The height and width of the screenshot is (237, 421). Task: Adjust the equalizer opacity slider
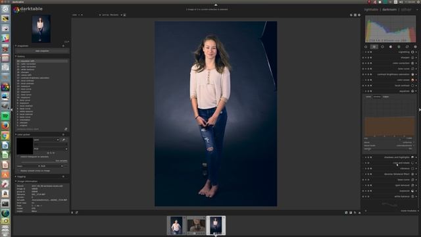point(389,149)
